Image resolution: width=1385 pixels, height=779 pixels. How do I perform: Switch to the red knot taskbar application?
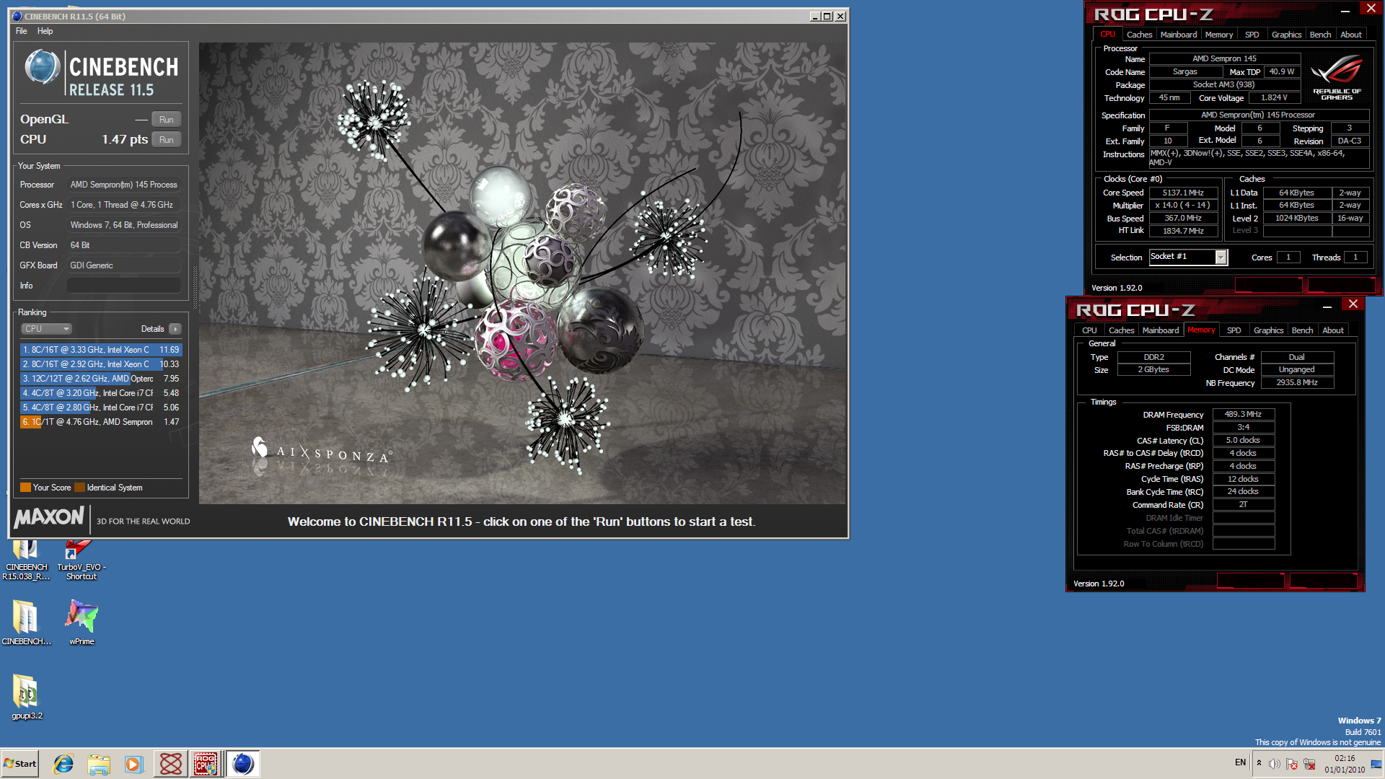click(171, 764)
